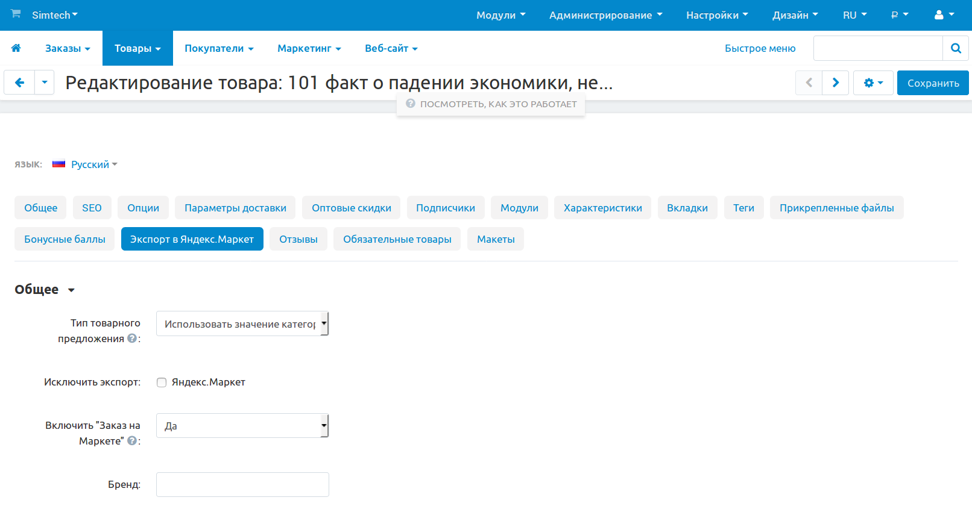The width and height of the screenshot is (972, 509).
Task: Click the home icon in navigation bar
Action: (16, 48)
